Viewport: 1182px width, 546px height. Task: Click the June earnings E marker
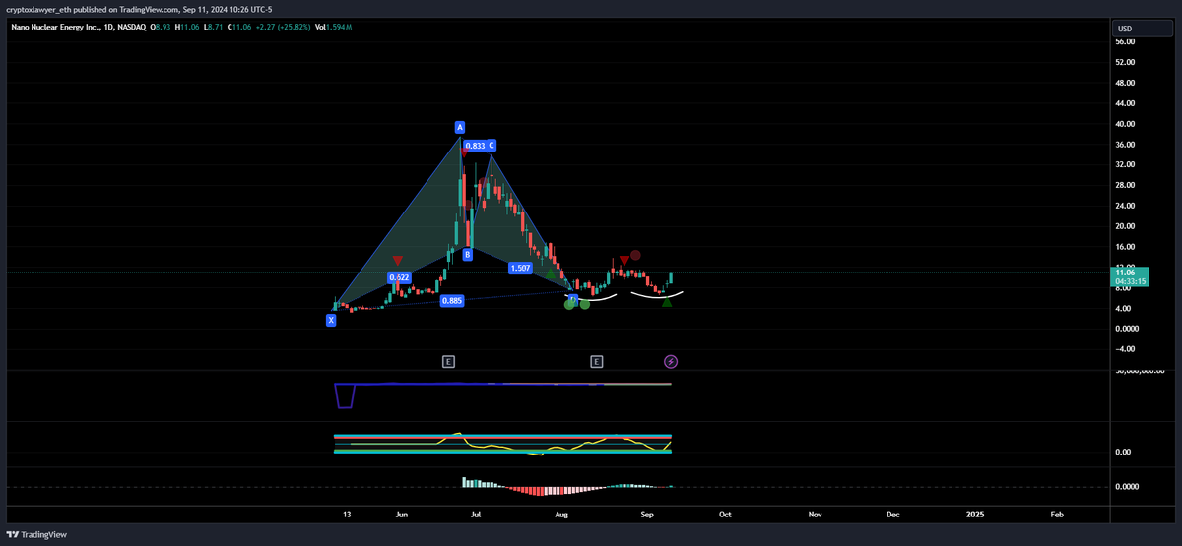click(448, 362)
